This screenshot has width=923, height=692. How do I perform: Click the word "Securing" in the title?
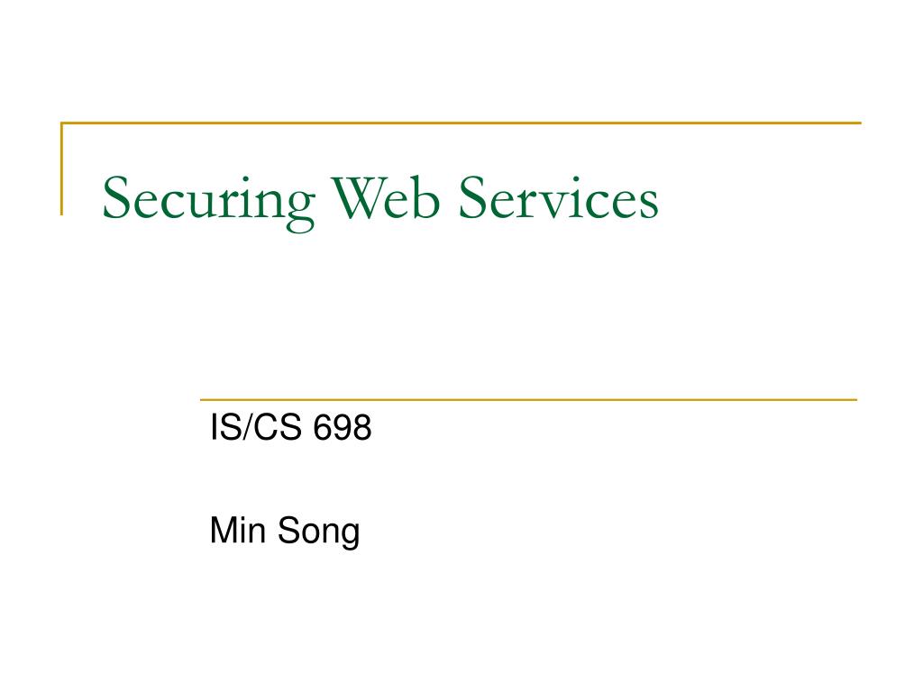click(x=209, y=202)
